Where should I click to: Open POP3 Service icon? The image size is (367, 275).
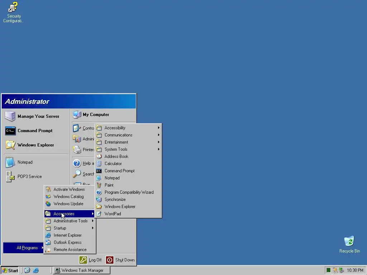(x=10, y=177)
